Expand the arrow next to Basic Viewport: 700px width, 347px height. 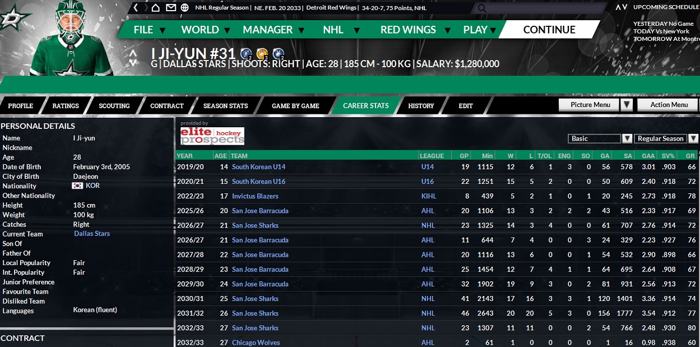[628, 138]
